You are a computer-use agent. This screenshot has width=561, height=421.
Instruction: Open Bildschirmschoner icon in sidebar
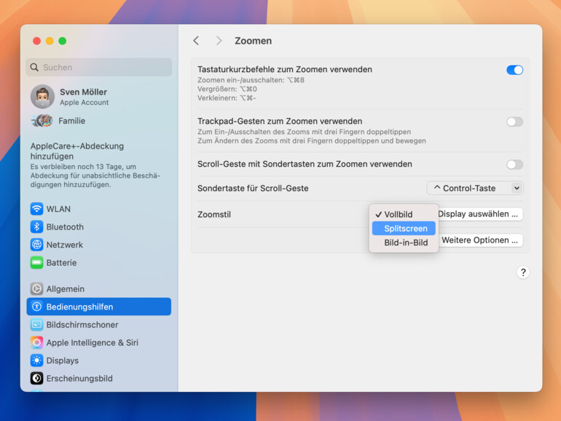[36, 325]
